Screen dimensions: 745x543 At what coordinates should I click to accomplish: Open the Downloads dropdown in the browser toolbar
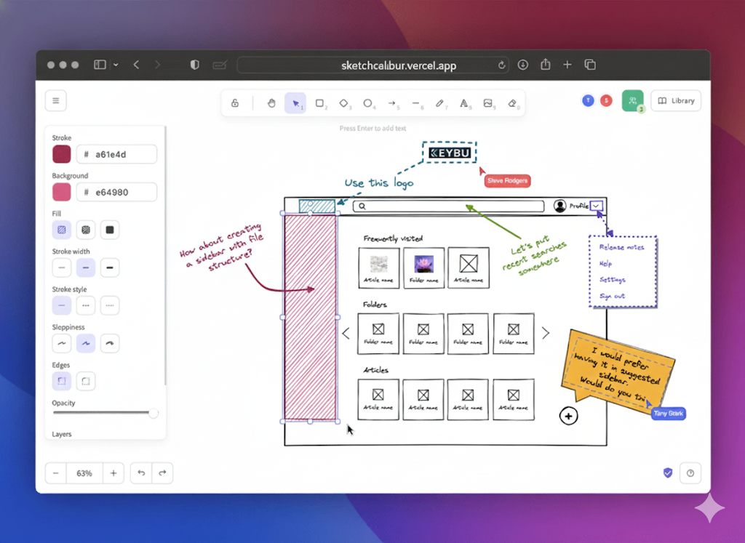tap(523, 65)
